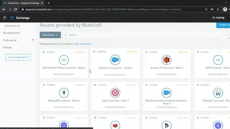Open the MongoDB Connector leaf icon
The width and height of the screenshot is (230, 129).
click(64, 92)
